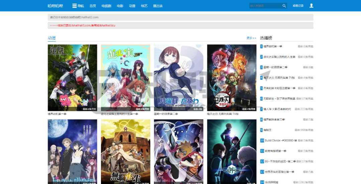Go to 首页 in the navigation bar
The width and height of the screenshot is (361, 184).
[x=93, y=6]
